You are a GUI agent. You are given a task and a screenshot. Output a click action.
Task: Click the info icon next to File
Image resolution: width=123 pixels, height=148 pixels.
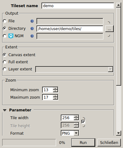coord(32,21)
